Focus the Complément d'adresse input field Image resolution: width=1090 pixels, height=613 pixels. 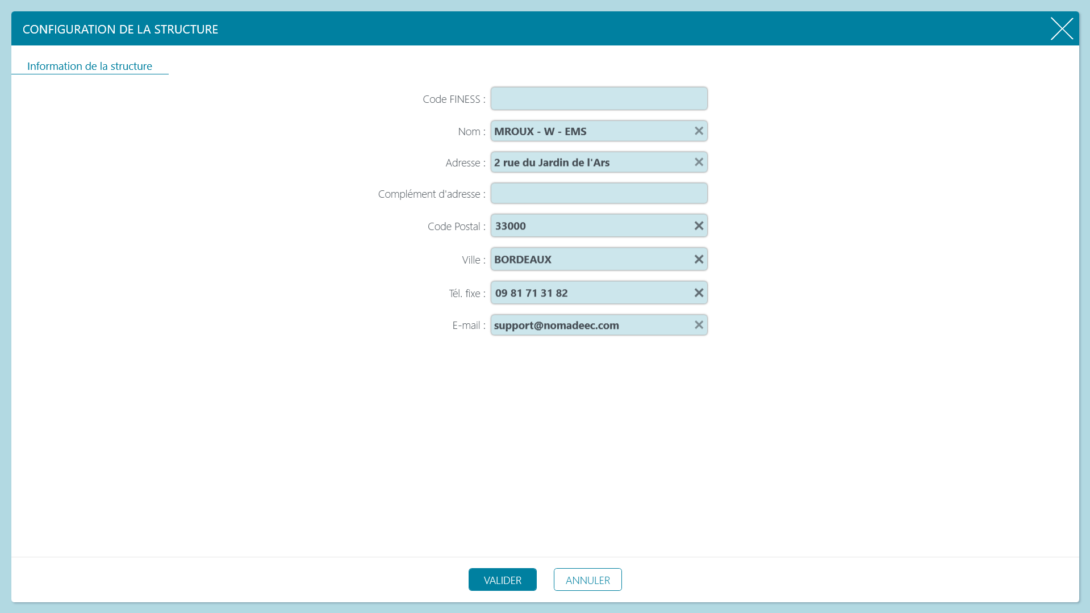[x=599, y=194]
